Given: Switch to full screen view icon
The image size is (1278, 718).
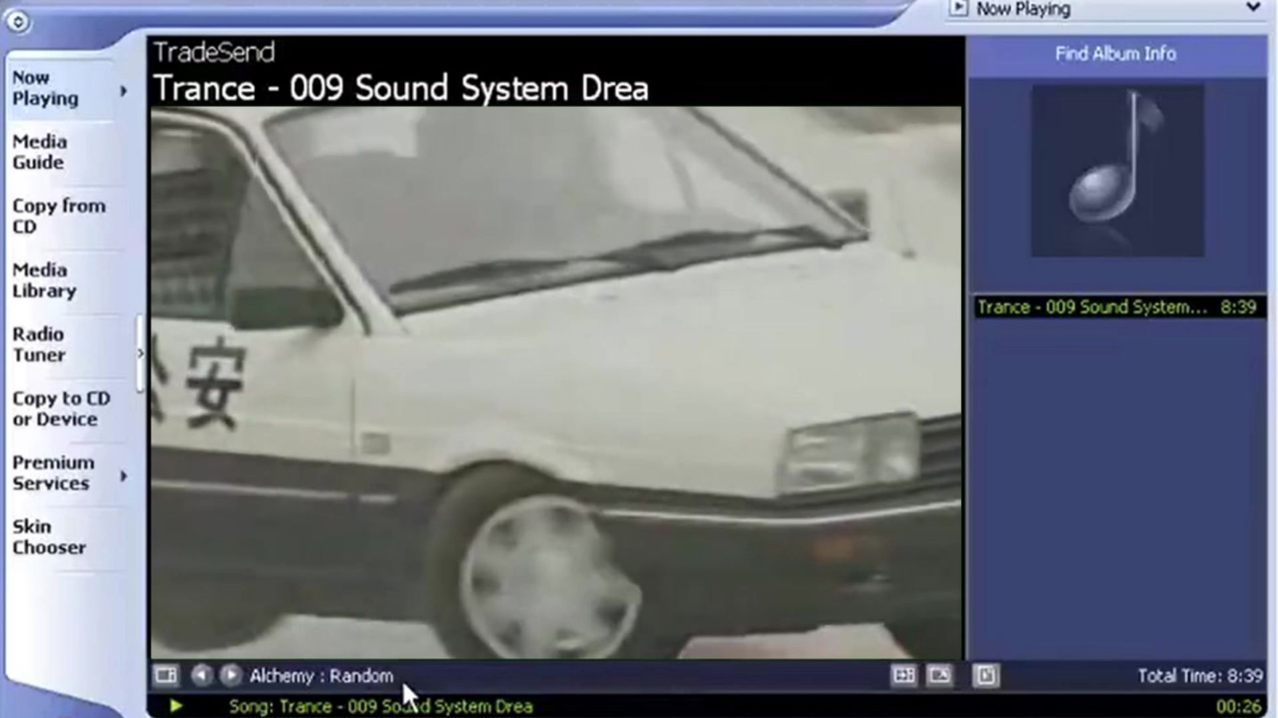Looking at the screenshot, I should [x=939, y=675].
